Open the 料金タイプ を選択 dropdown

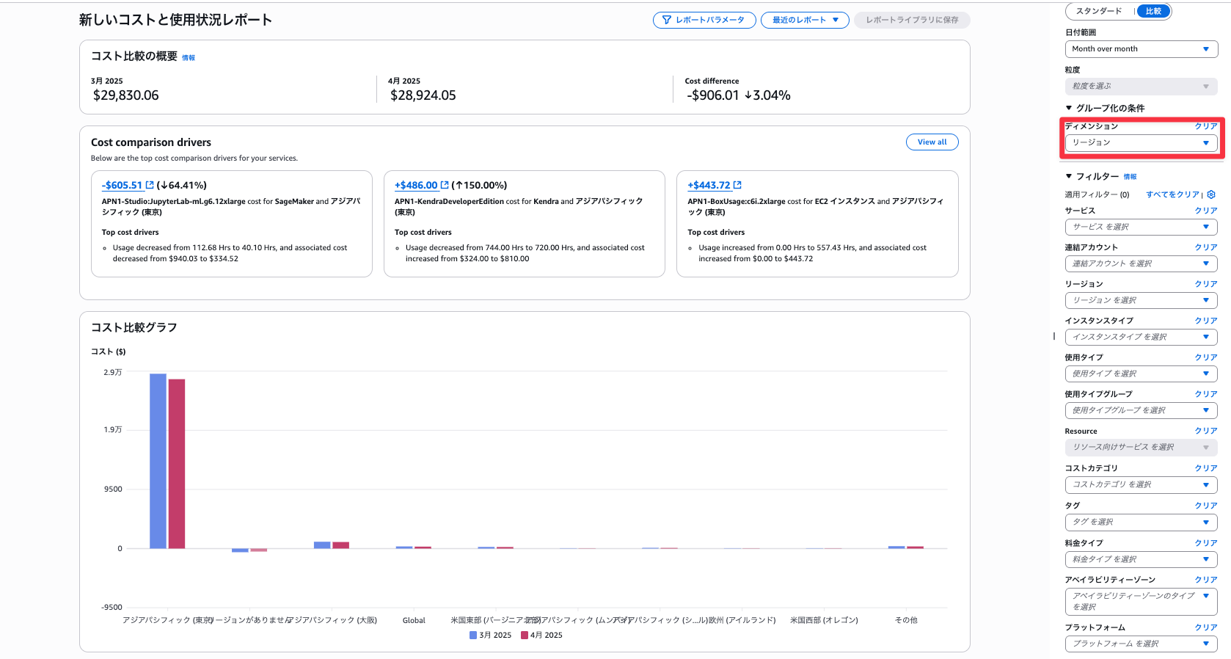1141,559
